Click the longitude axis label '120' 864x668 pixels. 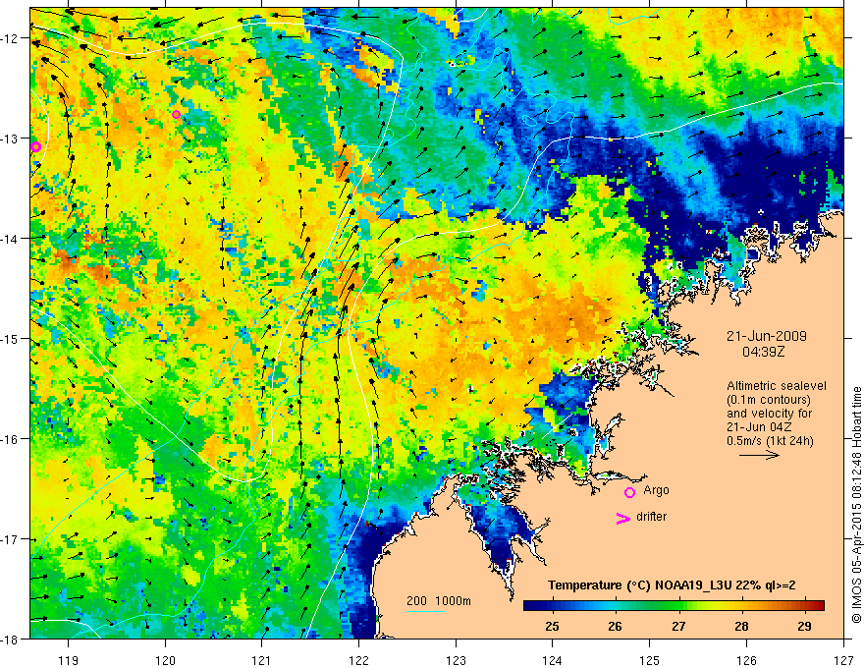[165, 660]
